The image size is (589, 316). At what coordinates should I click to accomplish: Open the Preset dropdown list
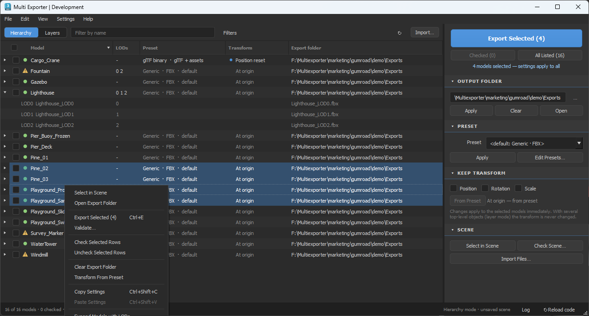pyautogui.click(x=534, y=143)
